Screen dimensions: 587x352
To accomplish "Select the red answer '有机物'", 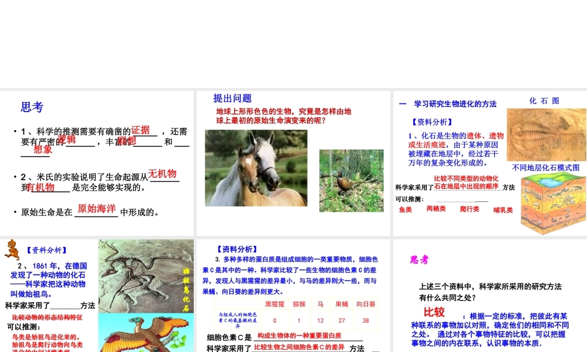I will click(41, 187).
